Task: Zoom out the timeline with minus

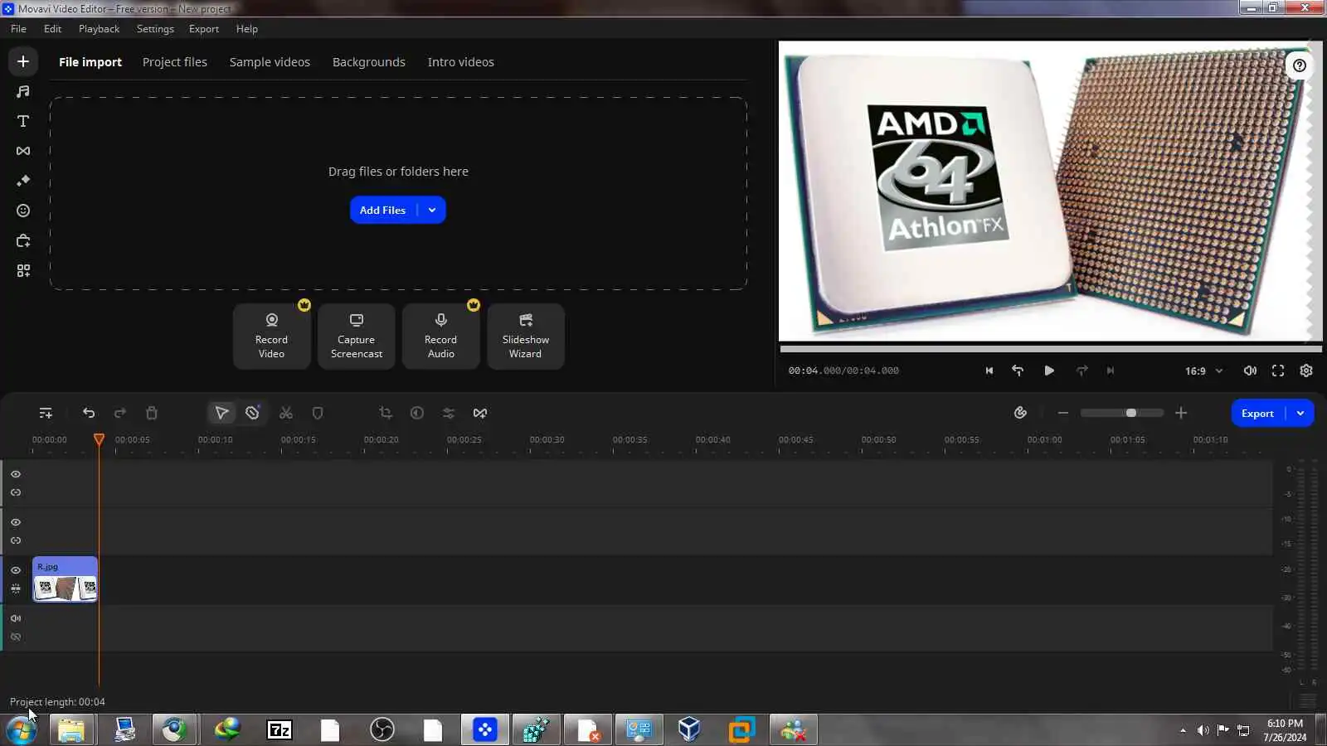Action: [x=1063, y=413]
